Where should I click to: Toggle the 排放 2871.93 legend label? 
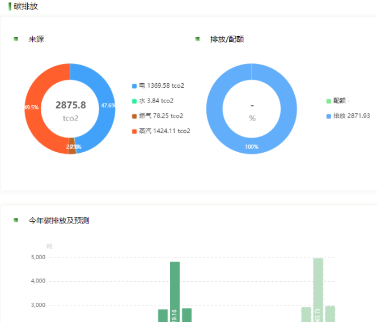[351, 116]
